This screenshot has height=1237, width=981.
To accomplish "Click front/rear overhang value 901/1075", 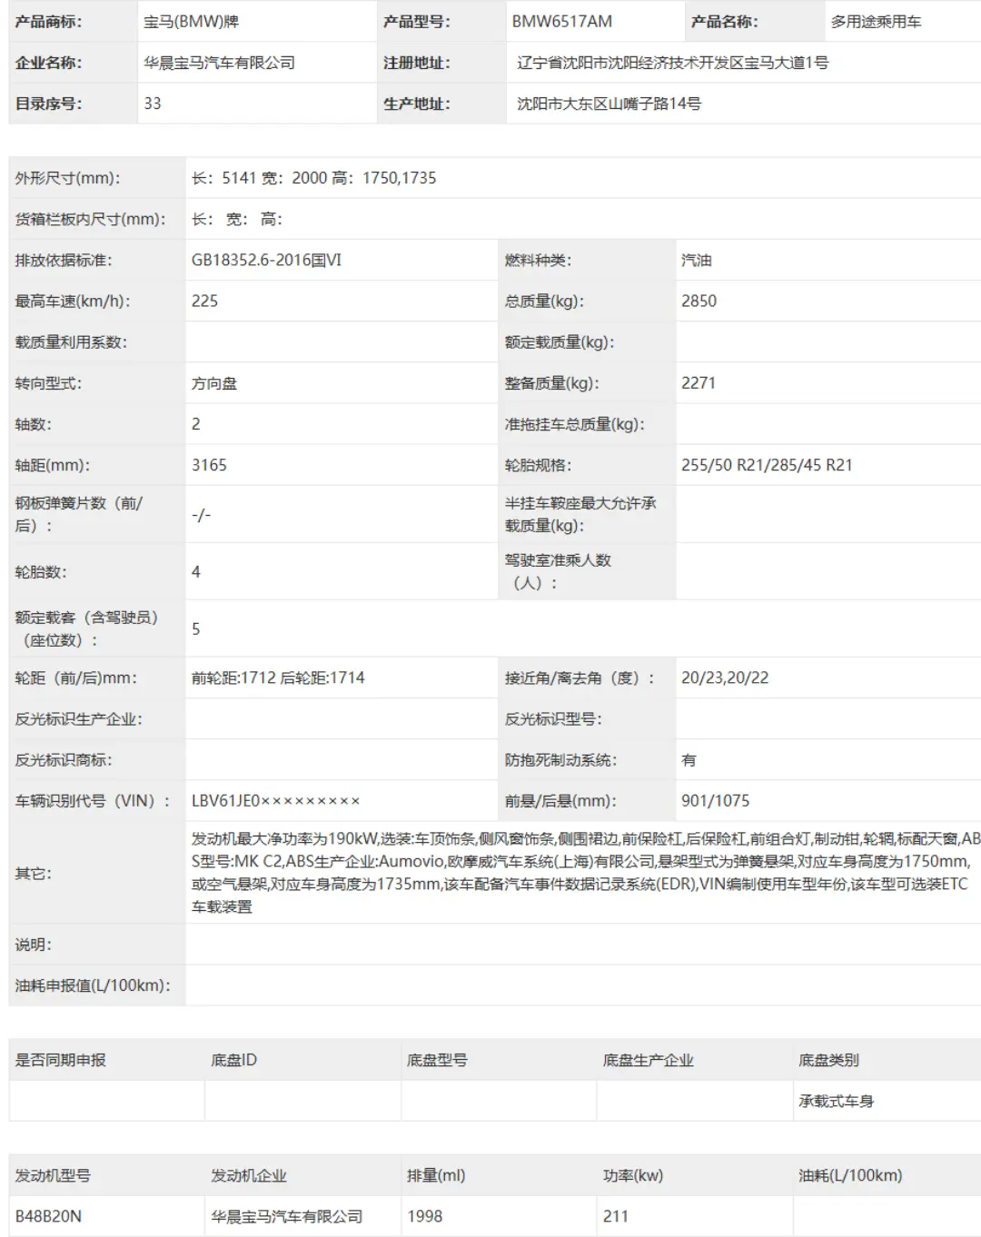I will pos(715,801).
